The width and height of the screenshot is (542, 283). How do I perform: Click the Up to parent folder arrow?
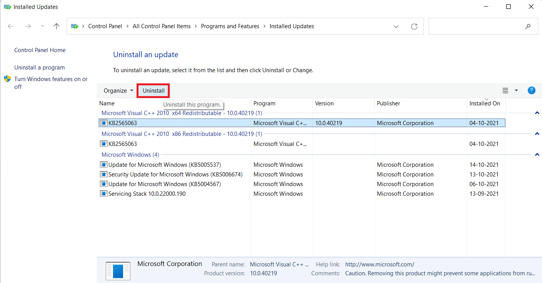(x=57, y=26)
